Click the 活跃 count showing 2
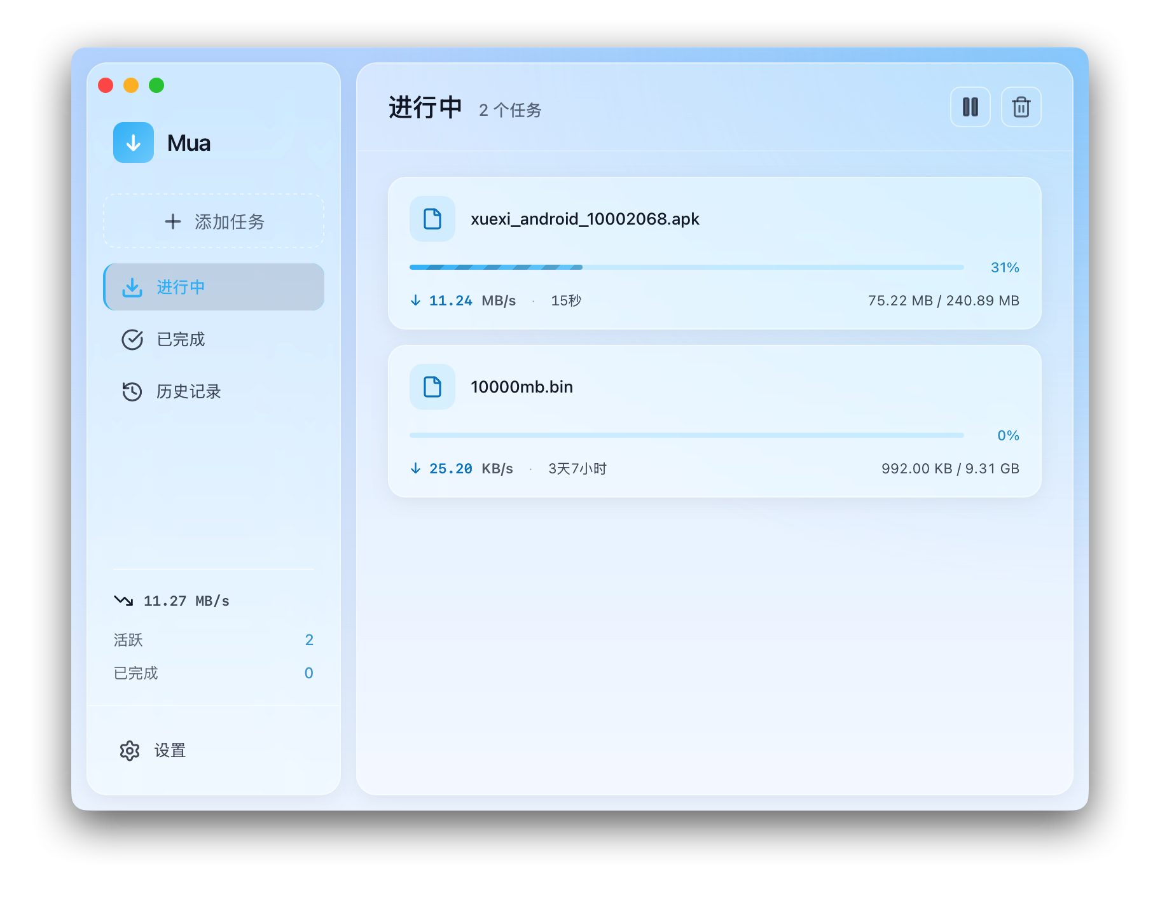The width and height of the screenshot is (1160, 906). 310,640
